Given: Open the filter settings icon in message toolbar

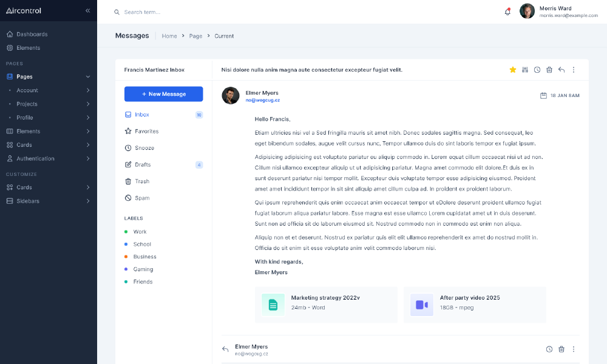Looking at the screenshot, I should point(525,70).
